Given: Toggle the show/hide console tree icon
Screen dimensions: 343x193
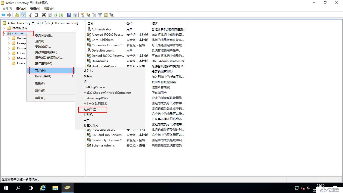Looking at the screenshot, I should point(23,15).
